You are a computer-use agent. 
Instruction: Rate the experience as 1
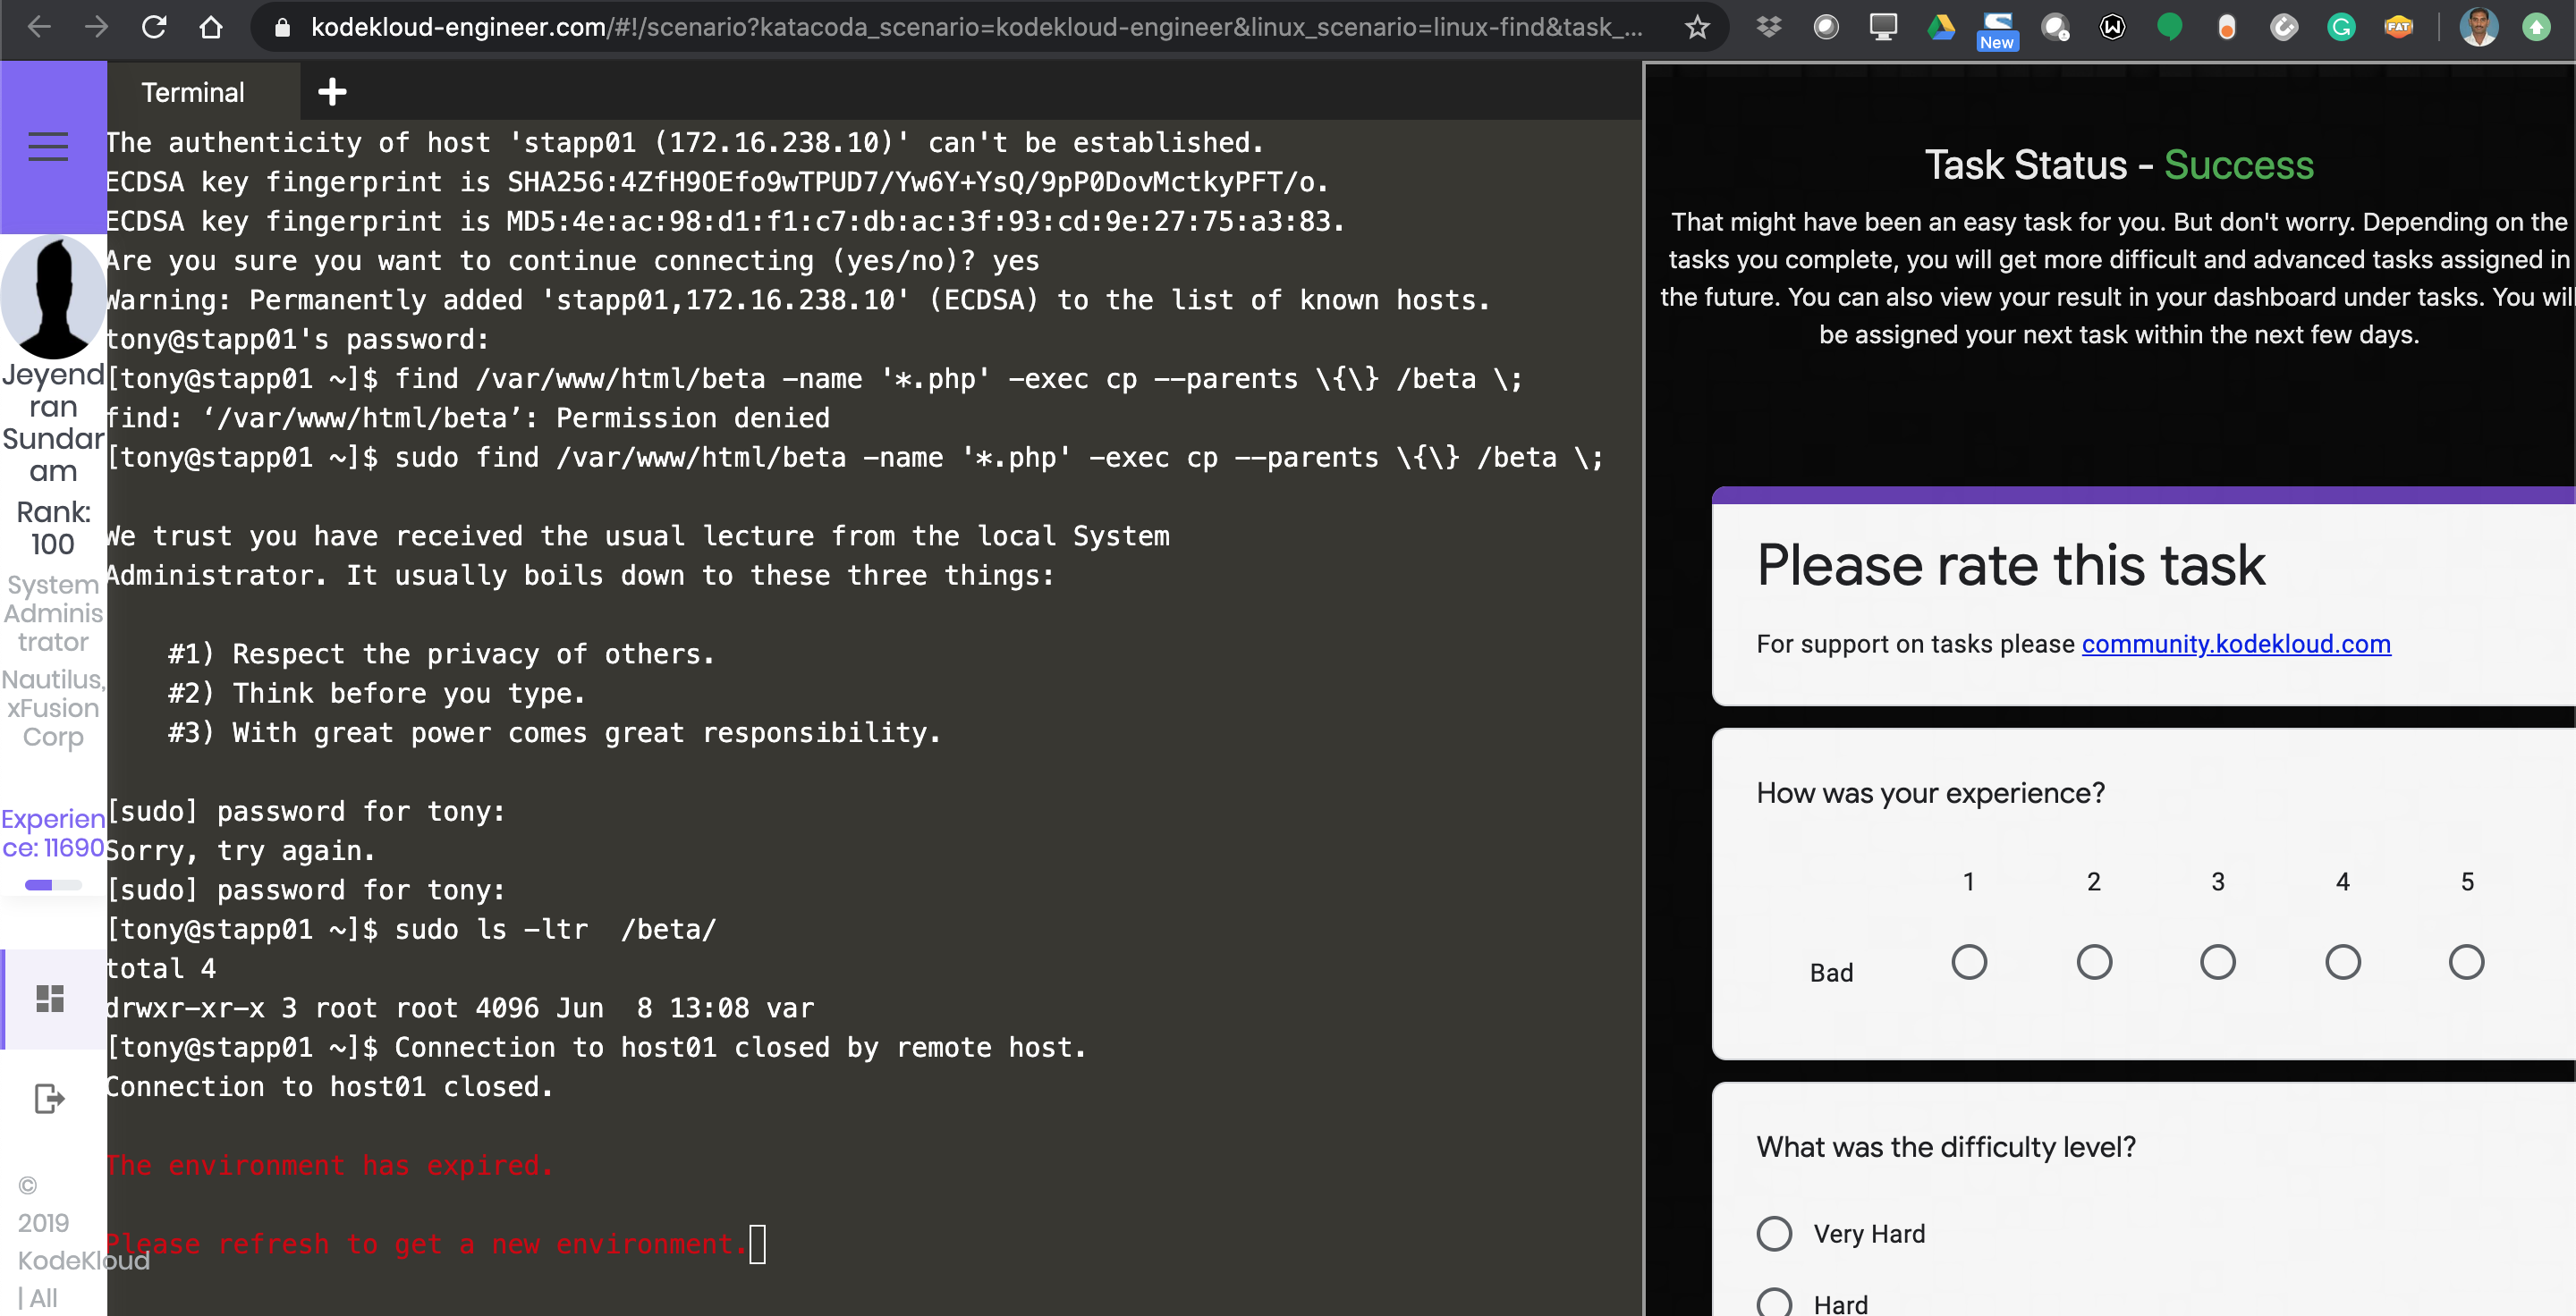pyautogui.click(x=1968, y=962)
